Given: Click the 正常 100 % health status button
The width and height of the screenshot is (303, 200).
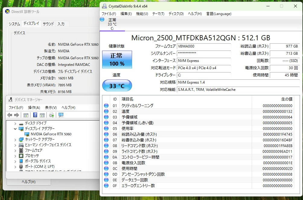Looking at the screenshot, I should tap(117, 60).
